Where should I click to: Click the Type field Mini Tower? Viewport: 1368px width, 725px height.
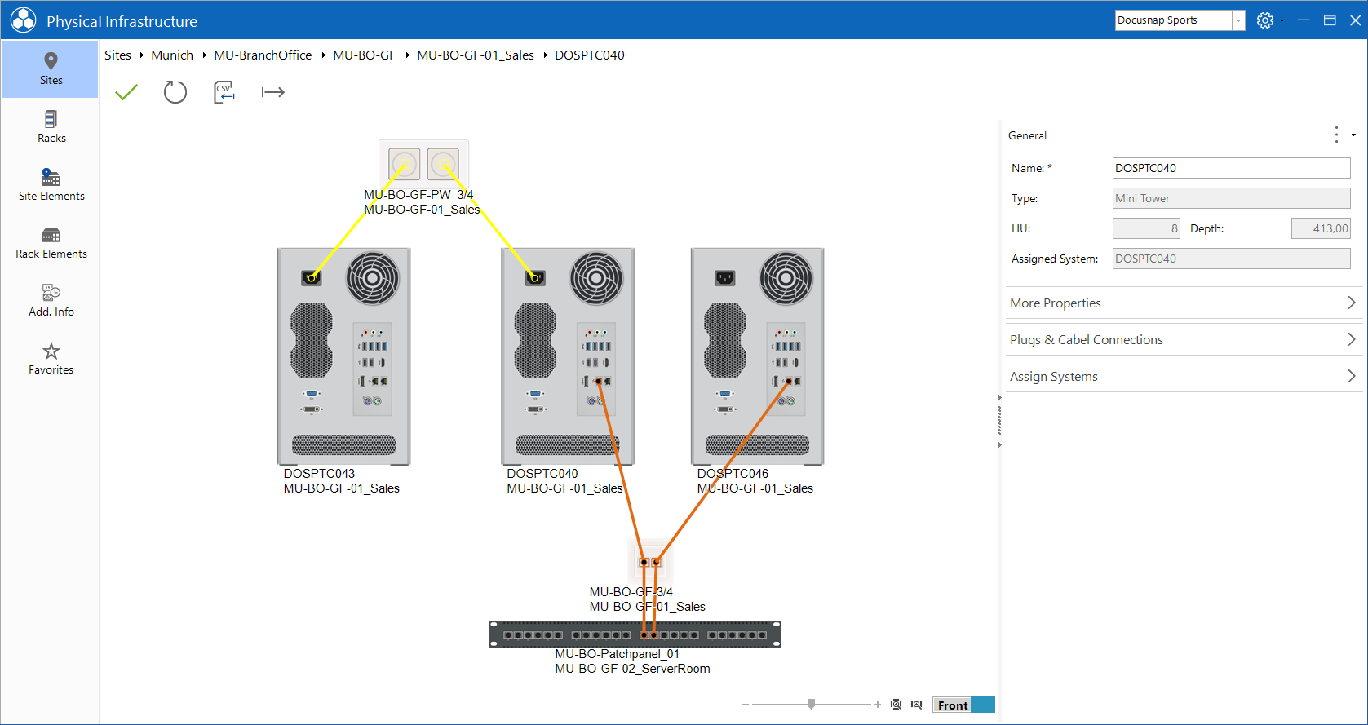coord(1231,198)
